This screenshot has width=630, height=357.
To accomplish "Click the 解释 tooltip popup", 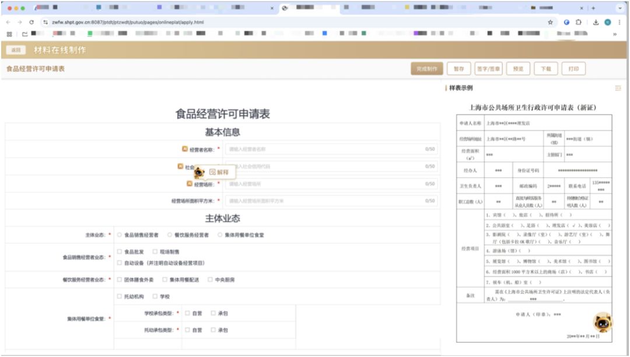I will pyautogui.click(x=219, y=172).
